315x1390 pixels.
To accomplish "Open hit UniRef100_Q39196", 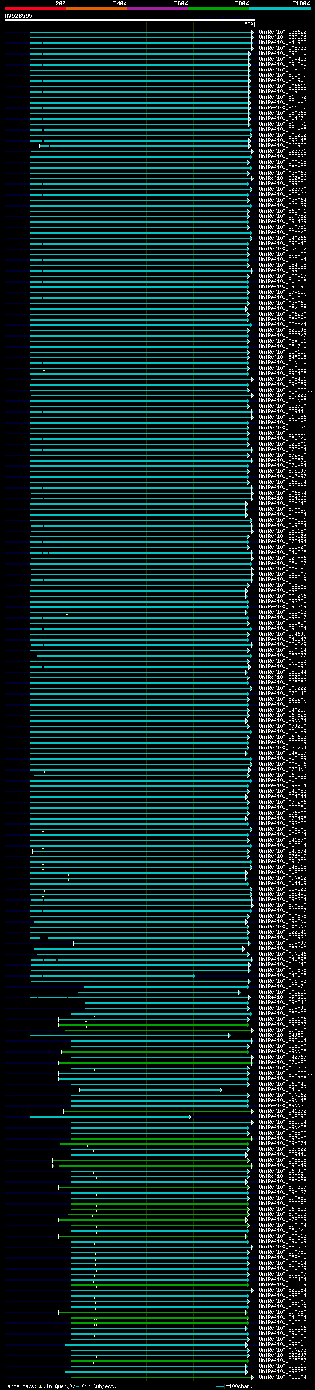I will (283, 37).
